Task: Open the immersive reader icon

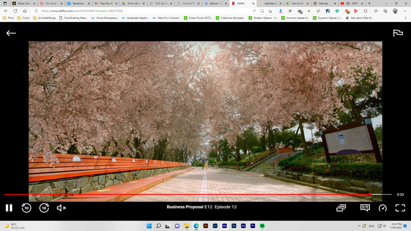Action: pyautogui.click(x=262, y=11)
